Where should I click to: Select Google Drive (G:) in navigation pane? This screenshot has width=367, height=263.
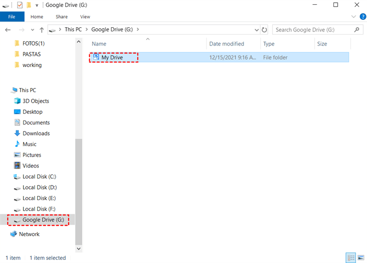(38, 220)
